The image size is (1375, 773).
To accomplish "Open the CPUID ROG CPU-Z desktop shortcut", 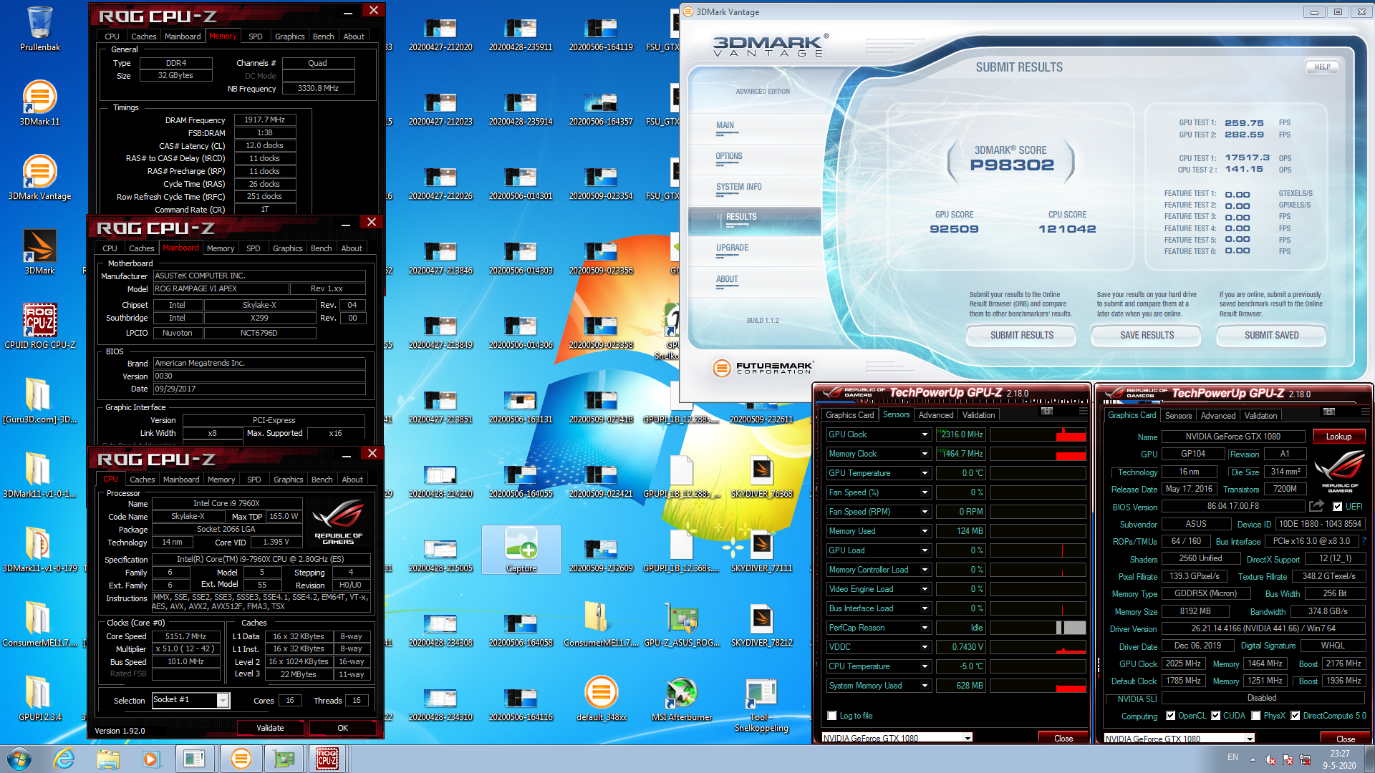I will [39, 326].
